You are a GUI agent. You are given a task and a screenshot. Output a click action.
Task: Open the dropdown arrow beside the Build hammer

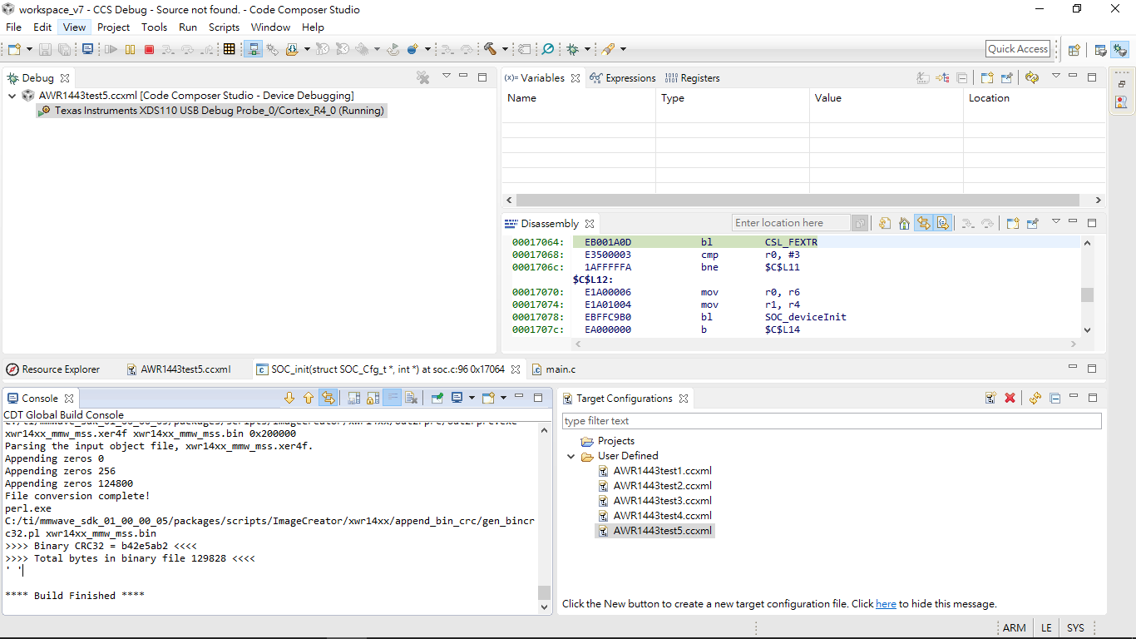505,50
